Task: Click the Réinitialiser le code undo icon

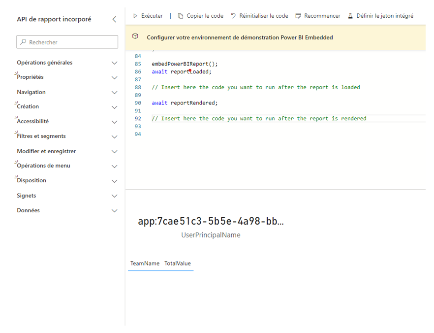Action: point(233,16)
